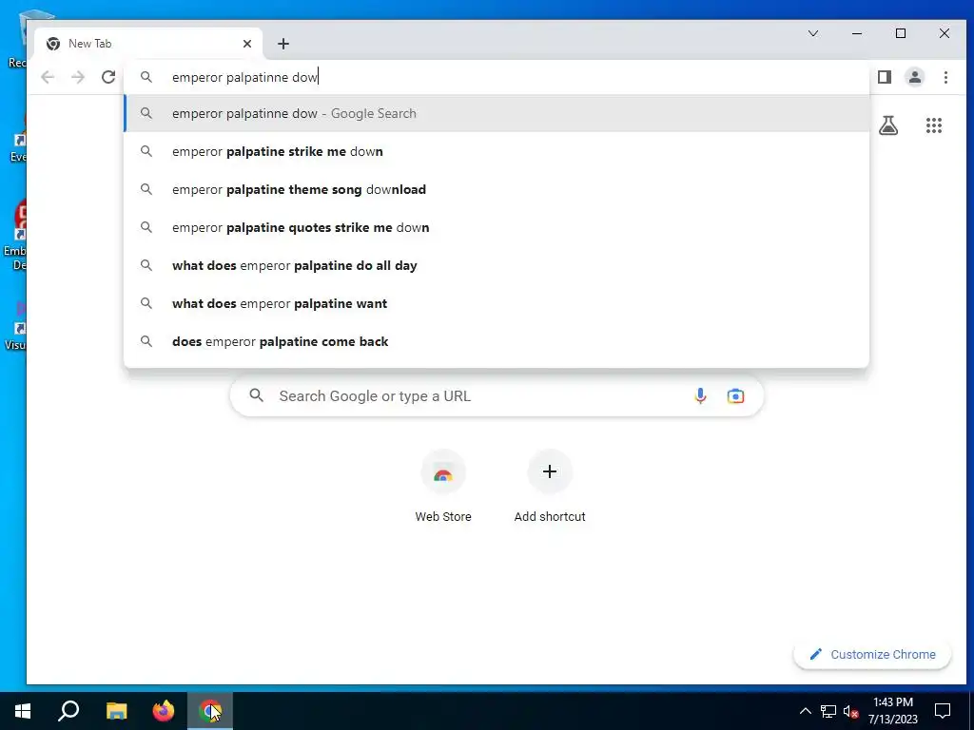
Task: Select 'does emperor palpatine come back' suggestion
Action: pyautogui.click(x=497, y=341)
